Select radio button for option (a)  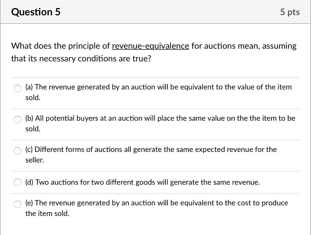17,88
